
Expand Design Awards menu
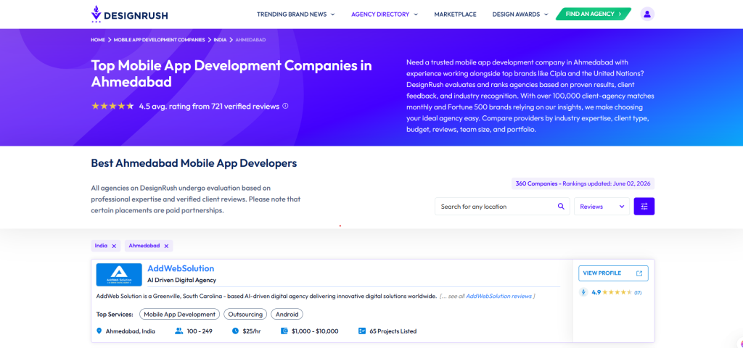tap(520, 14)
